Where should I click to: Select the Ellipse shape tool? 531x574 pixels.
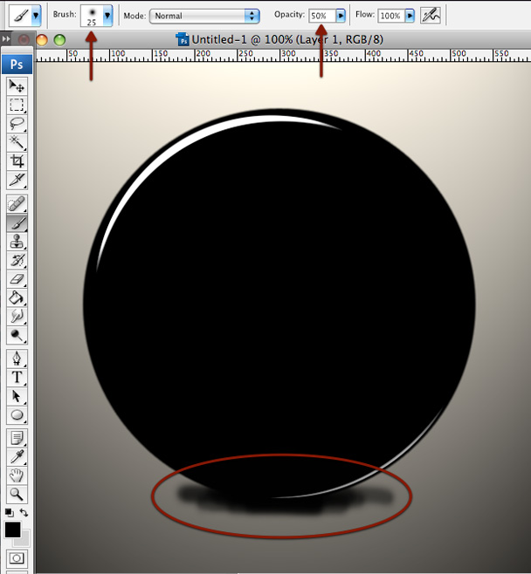coord(17,415)
